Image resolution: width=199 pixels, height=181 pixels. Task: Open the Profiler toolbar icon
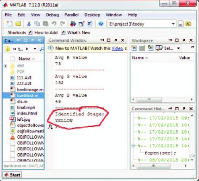coord(90,24)
